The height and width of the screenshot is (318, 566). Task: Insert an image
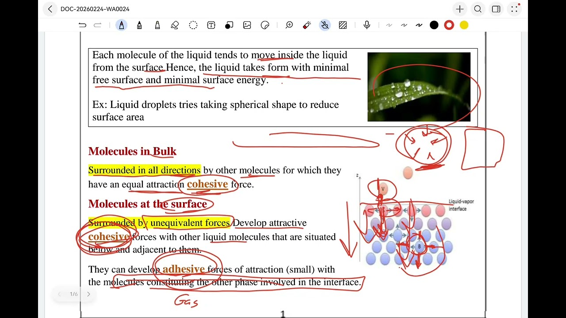click(247, 25)
